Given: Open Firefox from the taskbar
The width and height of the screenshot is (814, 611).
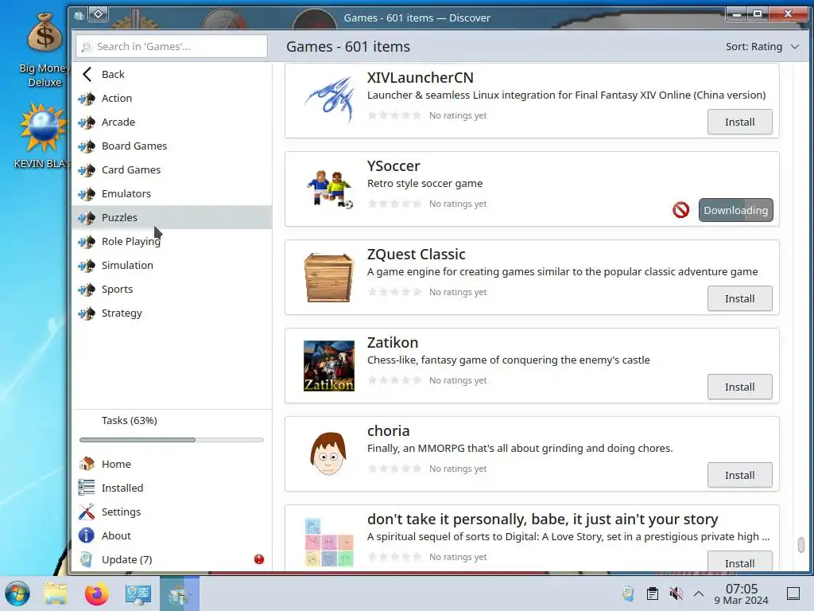Looking at the screenshot, I should [96, 593].
